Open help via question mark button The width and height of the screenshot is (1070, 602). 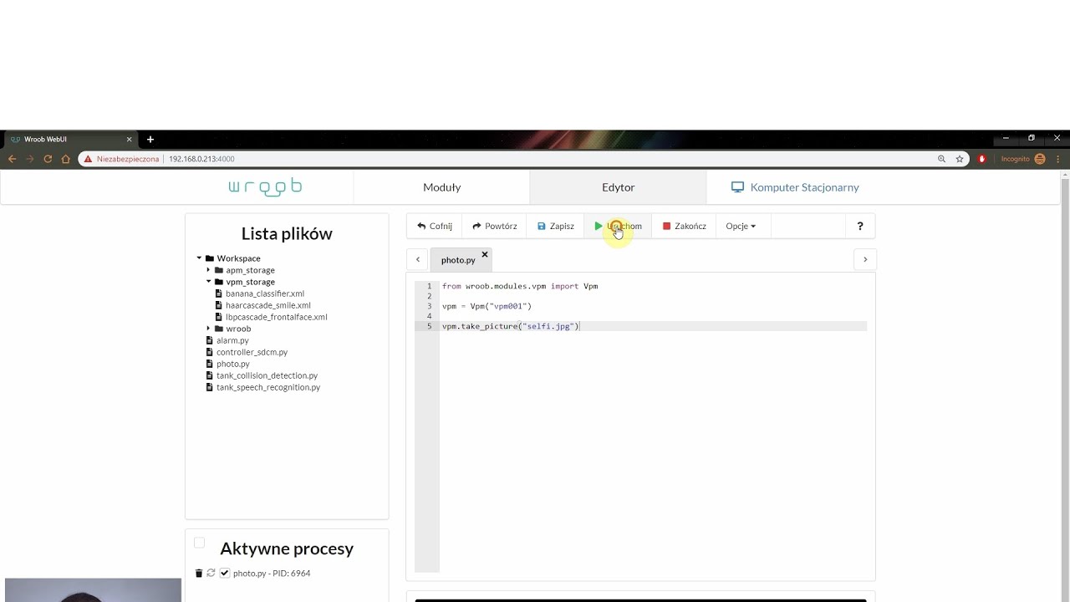click(x=860, y=226)
